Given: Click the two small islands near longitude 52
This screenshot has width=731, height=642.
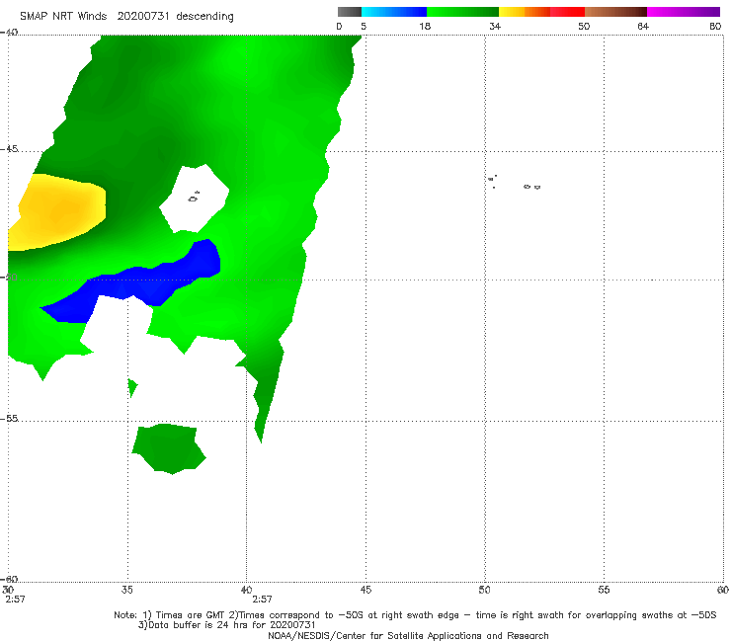Looking at the screenshot, I should pyautogui.click(x=531, y=187).
